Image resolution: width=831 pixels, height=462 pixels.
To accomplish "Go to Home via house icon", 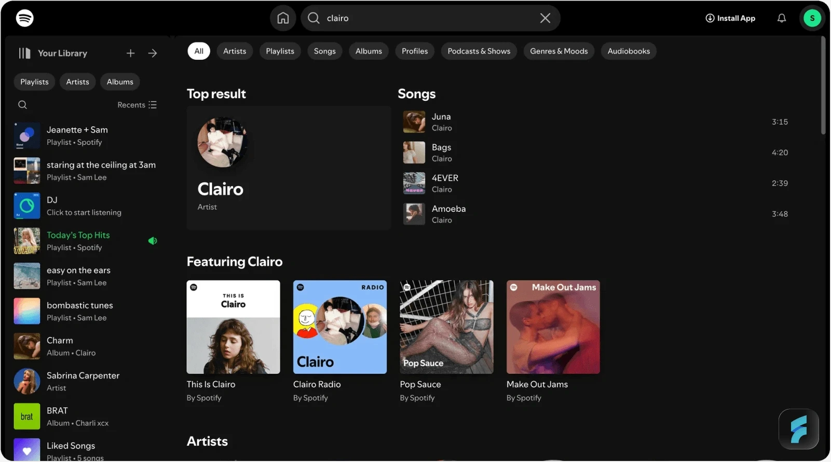I will pos(283,18).
